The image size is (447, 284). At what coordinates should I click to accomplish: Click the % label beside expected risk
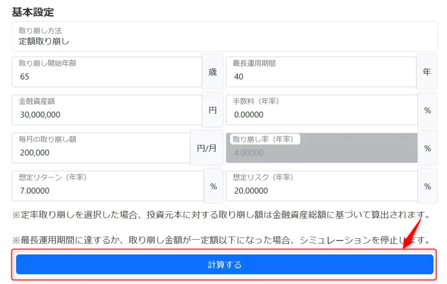426,185
